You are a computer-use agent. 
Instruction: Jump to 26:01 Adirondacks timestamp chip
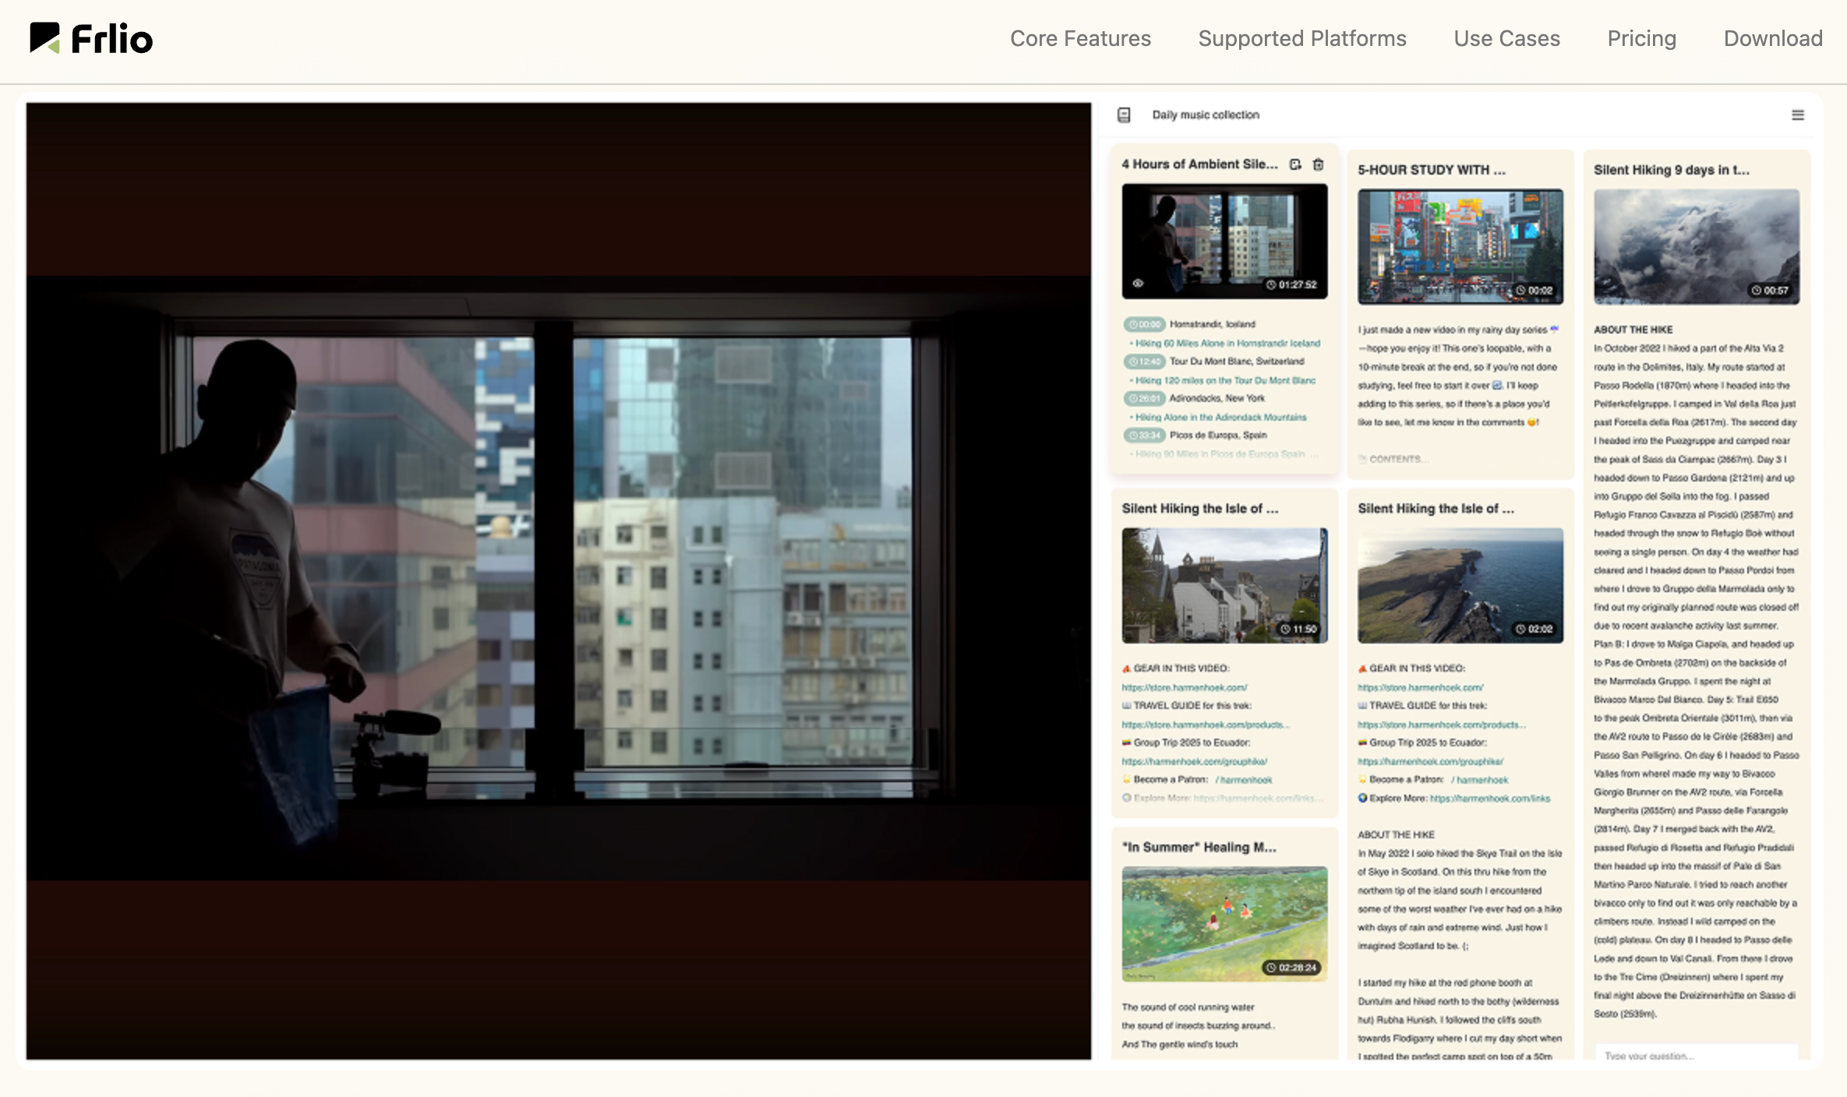coord(1144,398)
